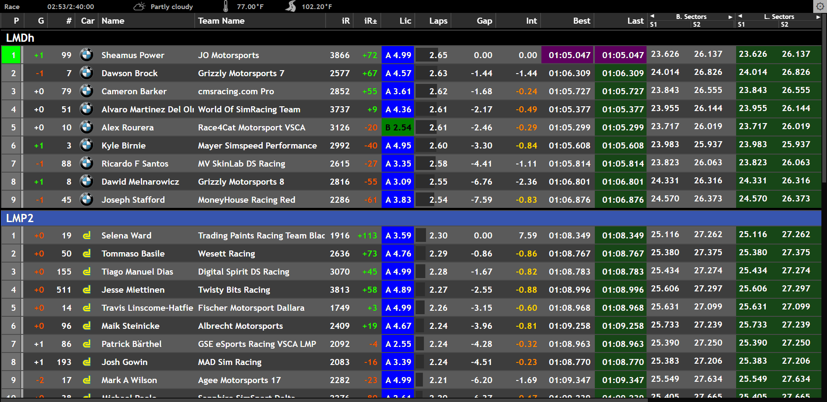Click Sheamus Power's BMW car logo
The height and width of the screenshot is (402, 827).
pyautogui.click(x=87, y=55)
